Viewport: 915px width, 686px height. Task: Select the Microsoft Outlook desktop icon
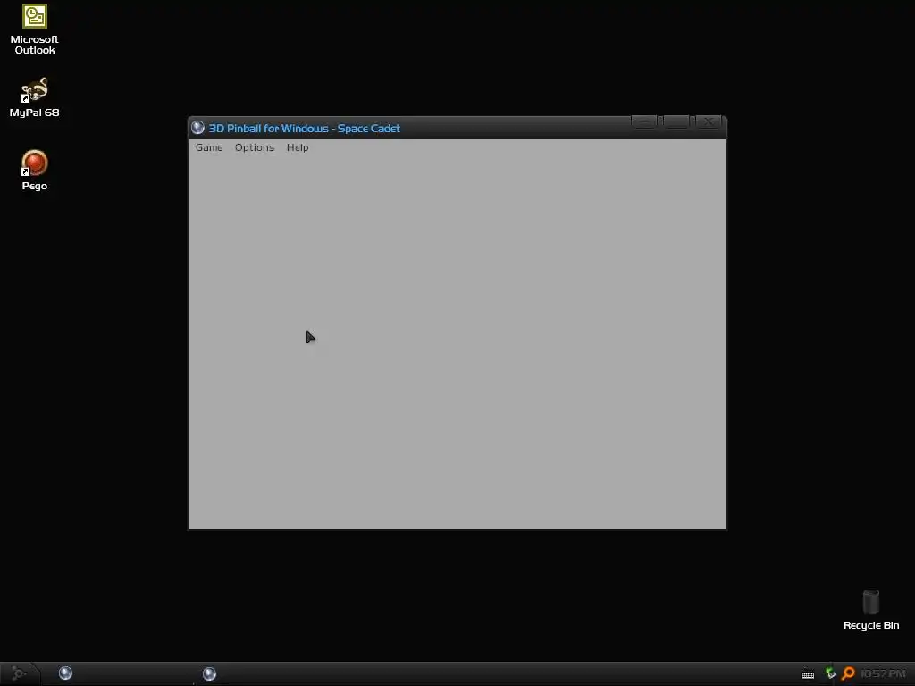pyautogui.click(x=35, y=29)
